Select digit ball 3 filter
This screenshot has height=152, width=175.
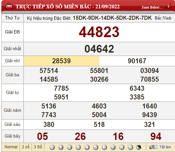tap(78, 147)
